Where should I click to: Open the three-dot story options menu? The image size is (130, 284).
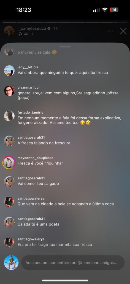[x=110, y=31]
